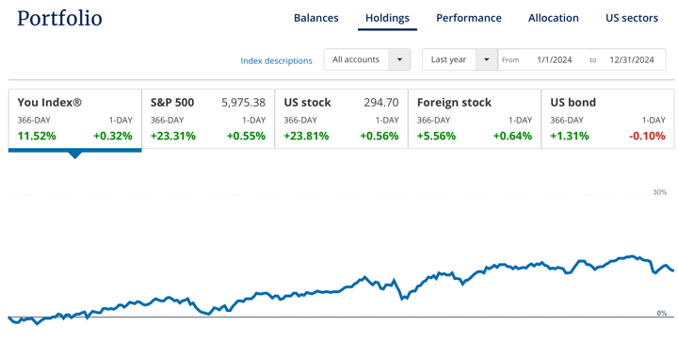Select the US bond index card
This screenshot has width=678, height=343.
[x=607, y=119]
